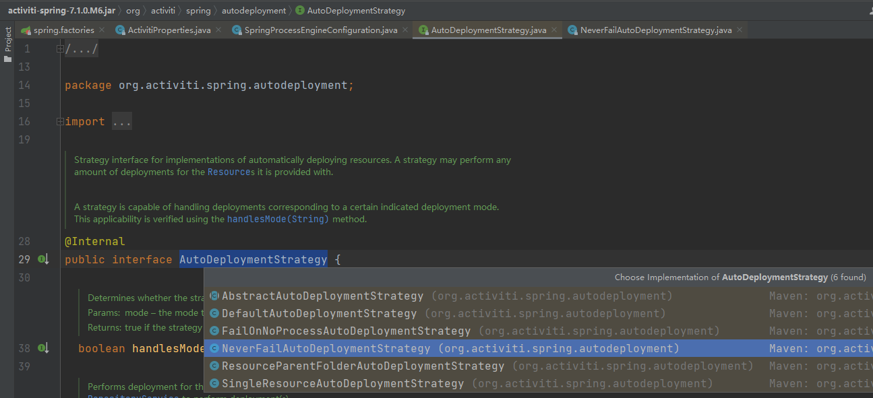Click line number 14 in the gutter
Viewport: 873px width, 398px height.
coord(24,85)
